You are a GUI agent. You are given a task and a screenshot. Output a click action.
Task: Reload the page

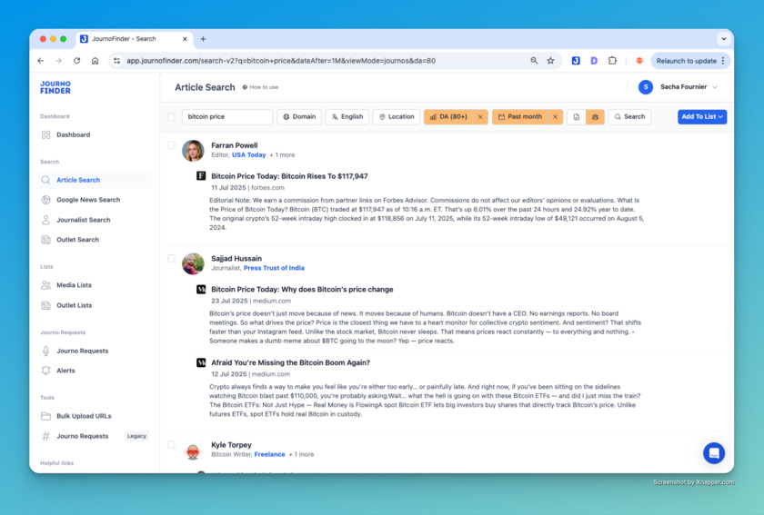77,61
